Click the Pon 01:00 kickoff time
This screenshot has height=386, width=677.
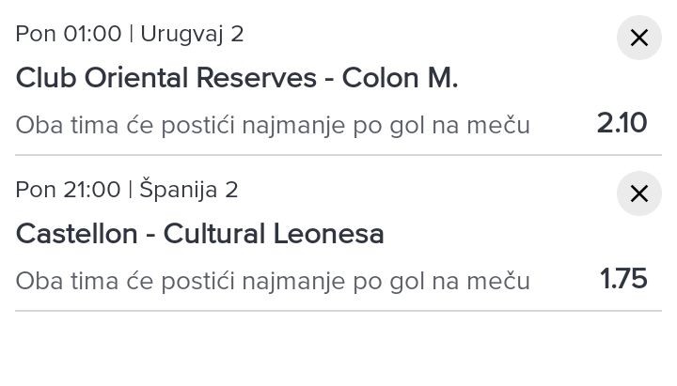[69, 34]
